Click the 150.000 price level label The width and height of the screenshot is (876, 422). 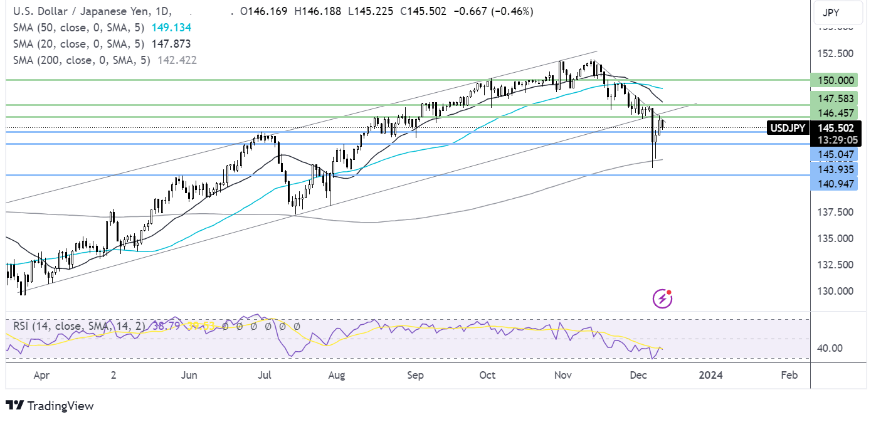click(x=833, y=80)
